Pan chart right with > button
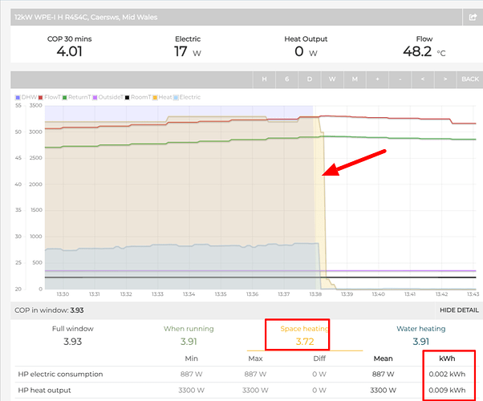 [x=445, y=79]
